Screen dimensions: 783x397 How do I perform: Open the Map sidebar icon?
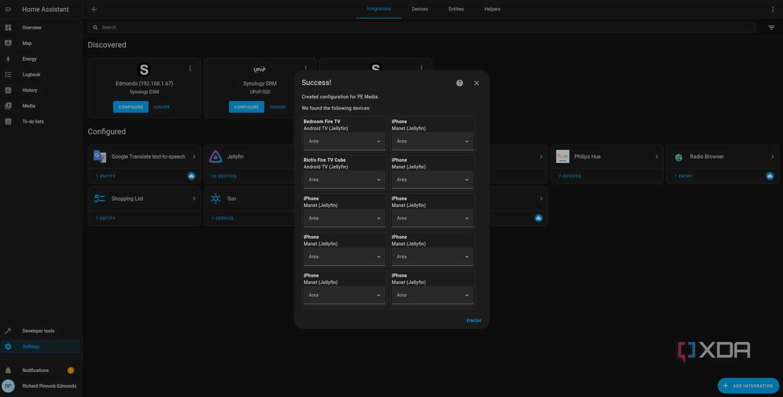tap(8, 43)
